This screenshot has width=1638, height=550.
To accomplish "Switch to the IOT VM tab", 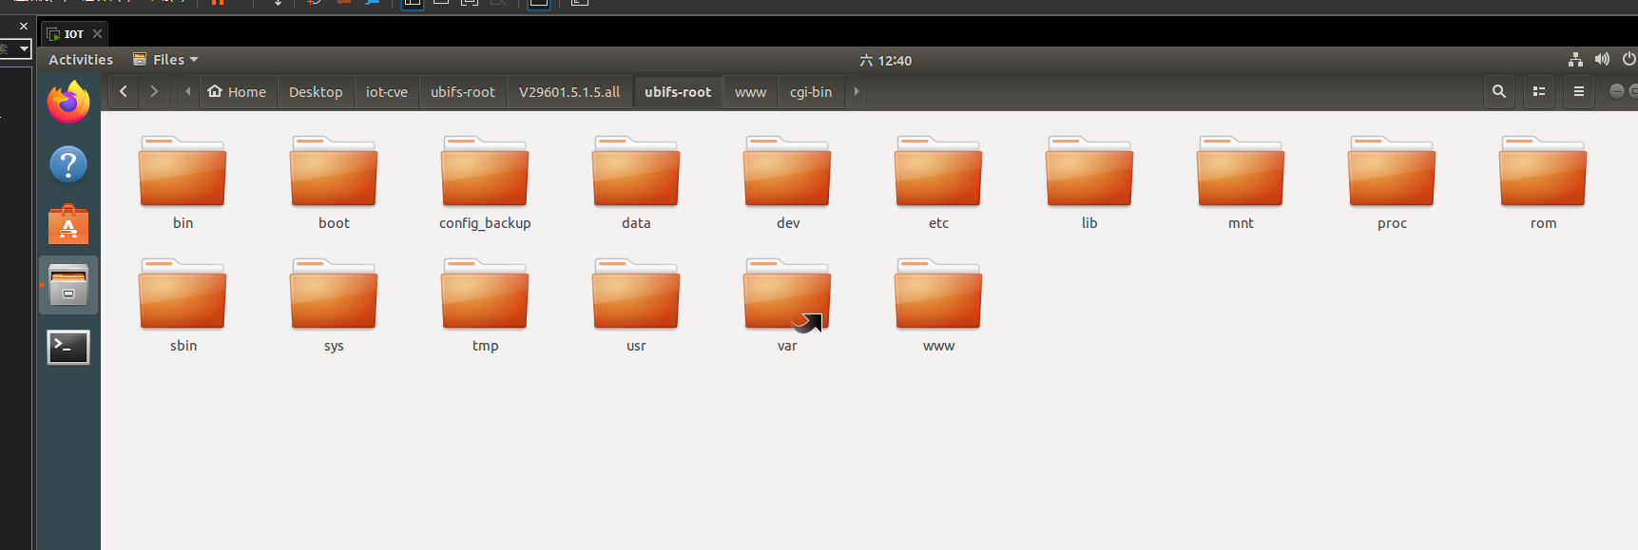I will pyautogui.click(x=73, y=34).
